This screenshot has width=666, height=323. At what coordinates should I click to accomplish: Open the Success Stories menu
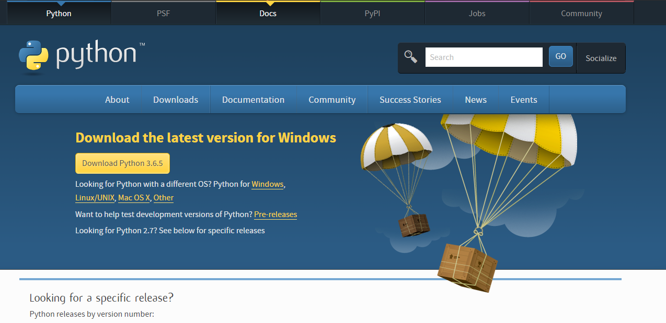(410, 100)
